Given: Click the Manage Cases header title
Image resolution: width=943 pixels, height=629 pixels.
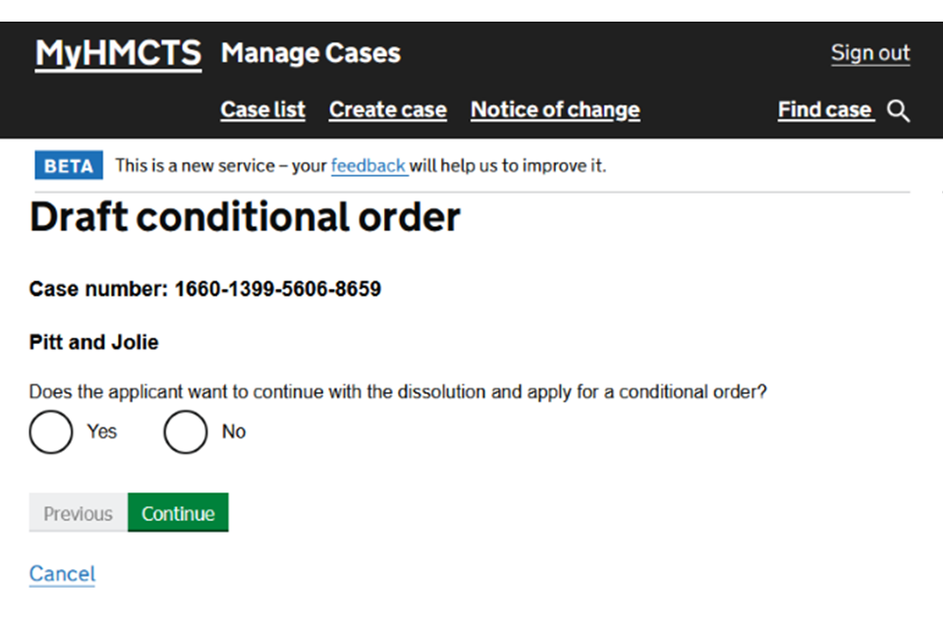Looking at the screenshot, I should (310, 53).
